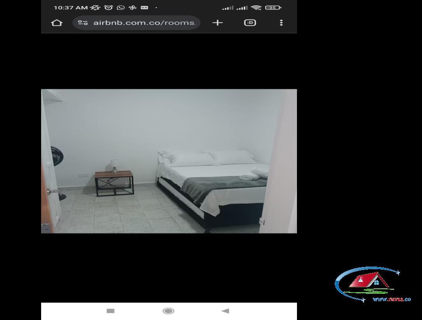Tap the WhatsApp notification icon
The height and width of the screenshot is (320, 422).
click(121, 7)
